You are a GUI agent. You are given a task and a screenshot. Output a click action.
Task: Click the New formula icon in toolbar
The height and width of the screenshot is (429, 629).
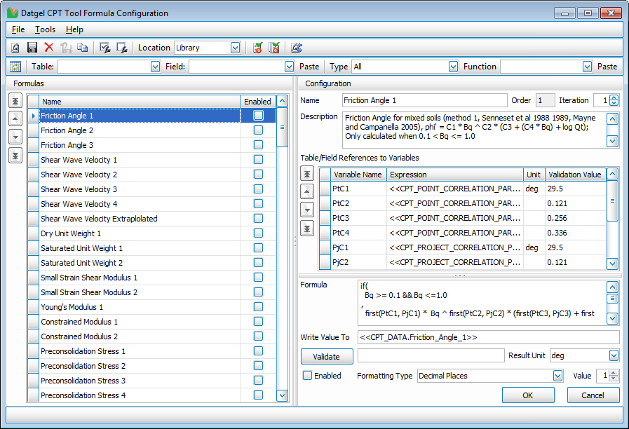tap(15, 48)
